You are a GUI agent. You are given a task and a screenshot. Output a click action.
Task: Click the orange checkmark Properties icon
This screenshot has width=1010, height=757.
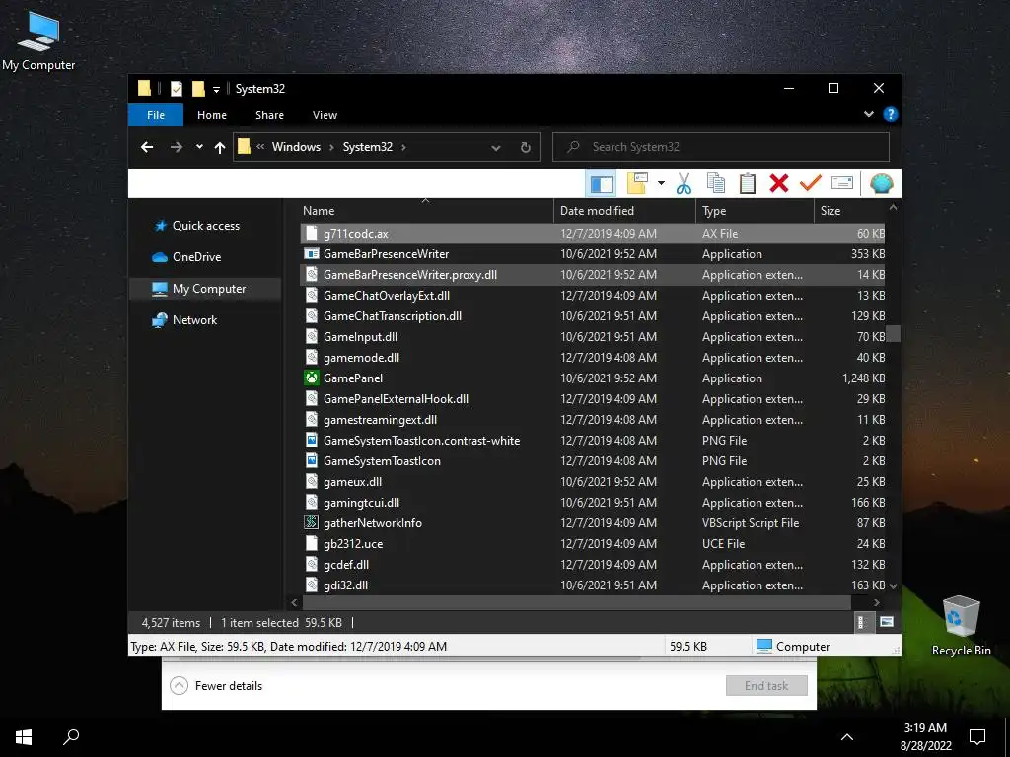point(811,183)
